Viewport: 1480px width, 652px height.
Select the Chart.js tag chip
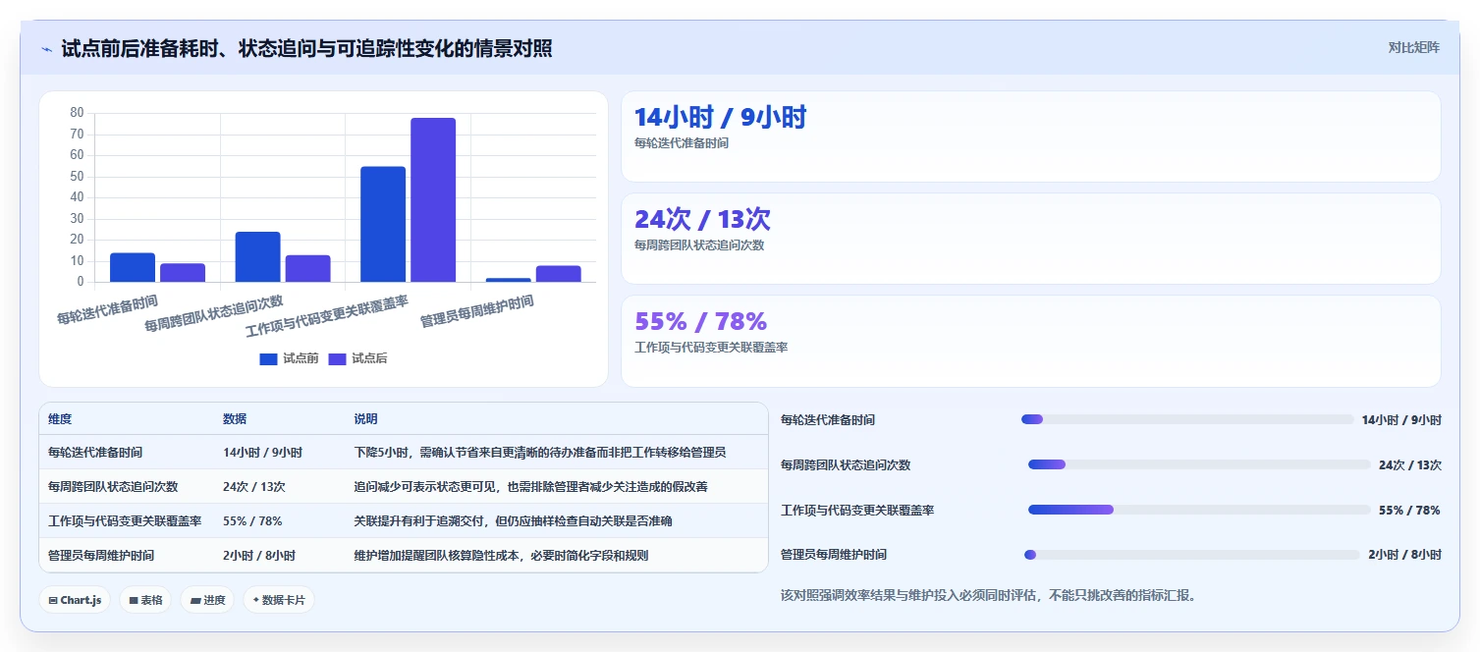click(x=75, y=600)
